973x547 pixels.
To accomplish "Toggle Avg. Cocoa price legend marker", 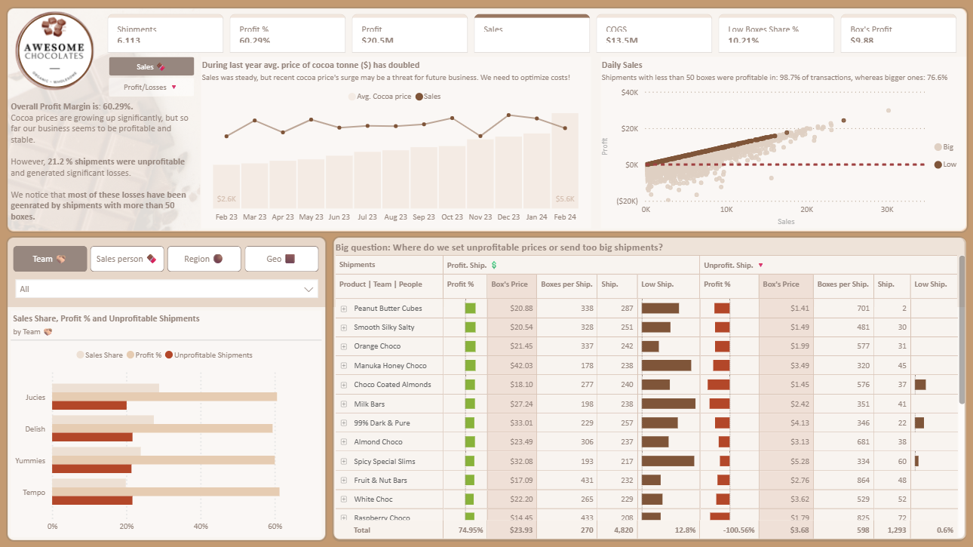I will point(351,97).
